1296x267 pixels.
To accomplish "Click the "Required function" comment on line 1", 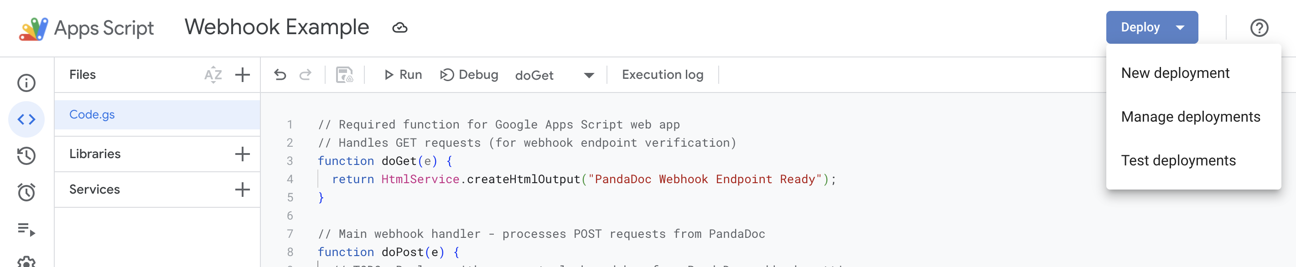I will 498,124.
